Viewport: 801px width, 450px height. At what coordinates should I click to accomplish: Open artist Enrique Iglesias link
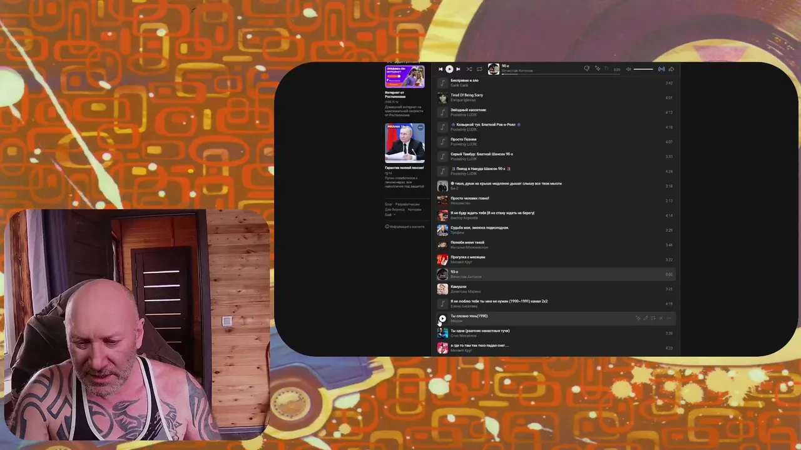463,100
